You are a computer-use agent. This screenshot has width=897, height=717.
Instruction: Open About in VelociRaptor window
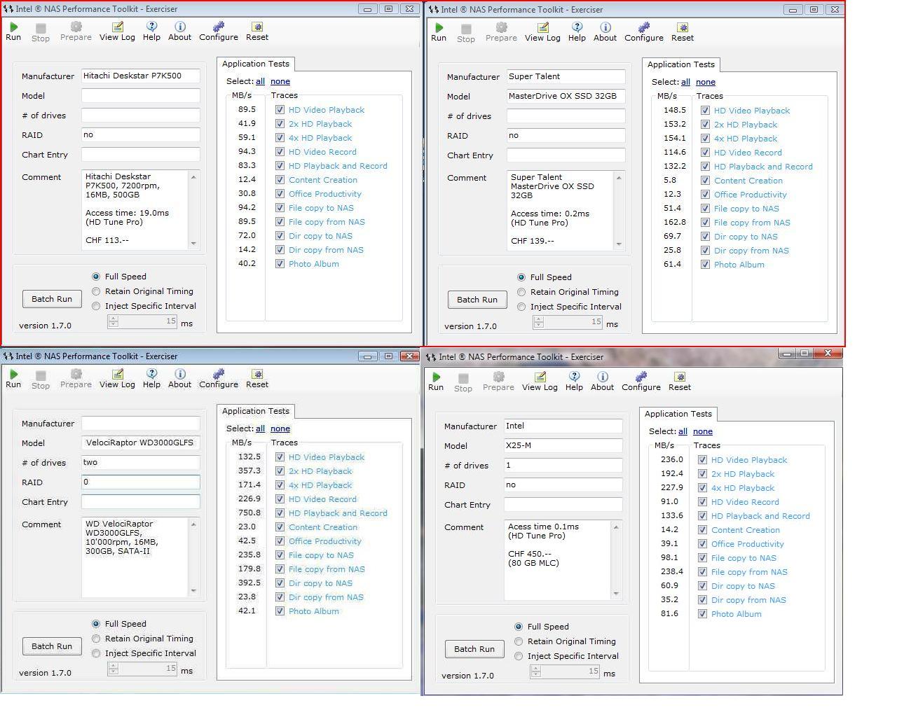[x=179, y=378]
